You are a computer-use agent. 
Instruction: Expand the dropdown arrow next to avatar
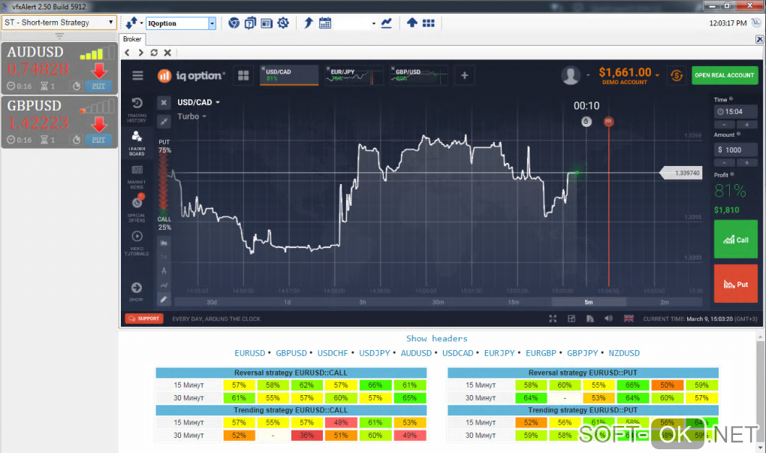coord(588,75)
